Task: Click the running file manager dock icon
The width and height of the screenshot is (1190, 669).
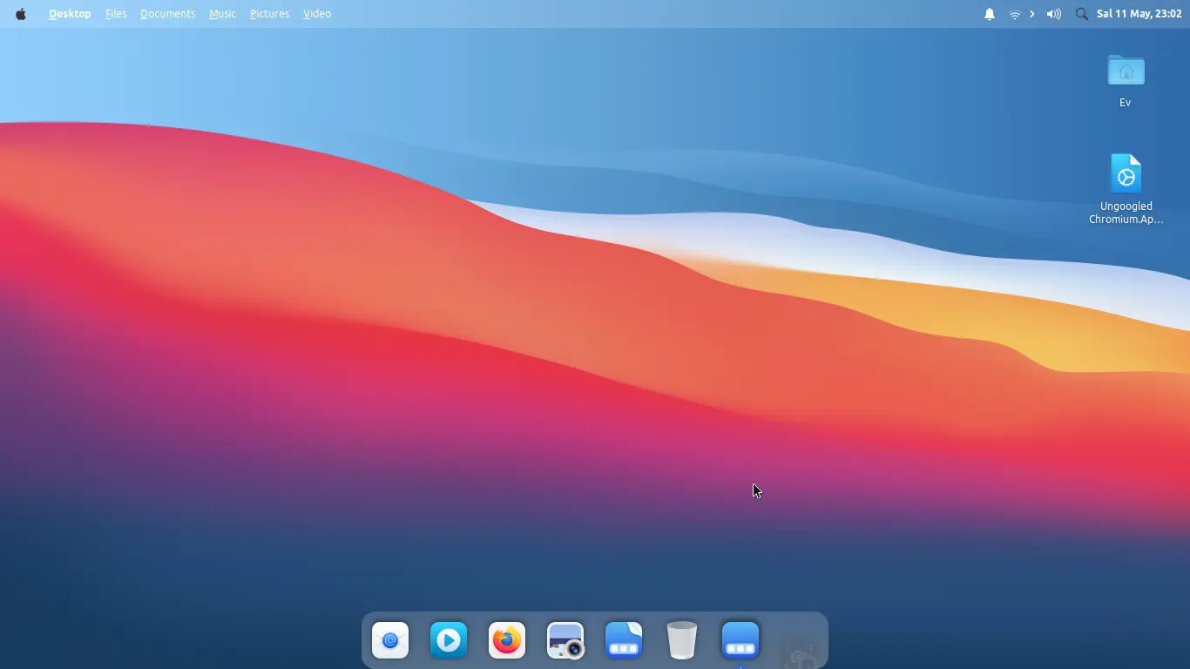Action: [x=740, y=640]
